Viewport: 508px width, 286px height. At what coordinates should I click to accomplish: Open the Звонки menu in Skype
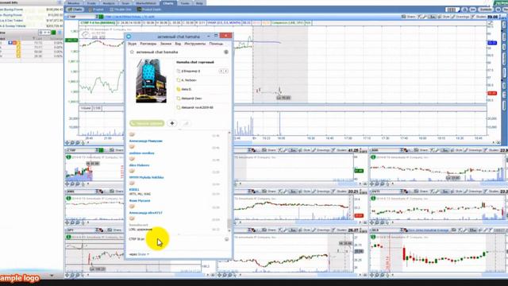tap(166, 44)
